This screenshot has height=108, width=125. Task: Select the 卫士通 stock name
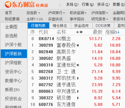(x=66, y=72)
